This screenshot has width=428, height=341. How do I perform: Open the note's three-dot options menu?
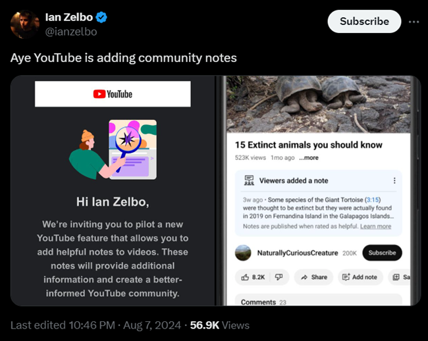(x=394, y=180)
